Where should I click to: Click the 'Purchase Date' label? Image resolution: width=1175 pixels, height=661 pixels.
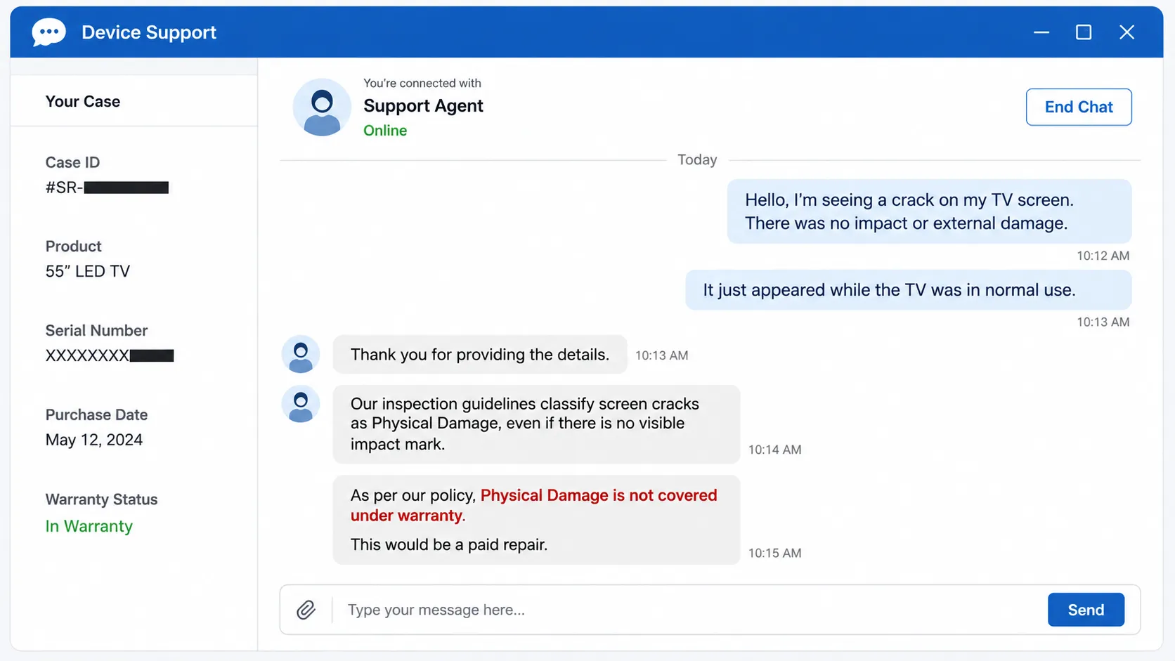point(96,414)
